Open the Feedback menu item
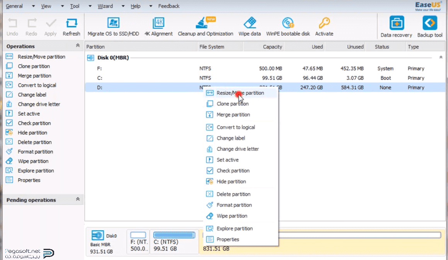Image resolution: width=448 pixels, height=260 pixels. [x=169, y=6]
